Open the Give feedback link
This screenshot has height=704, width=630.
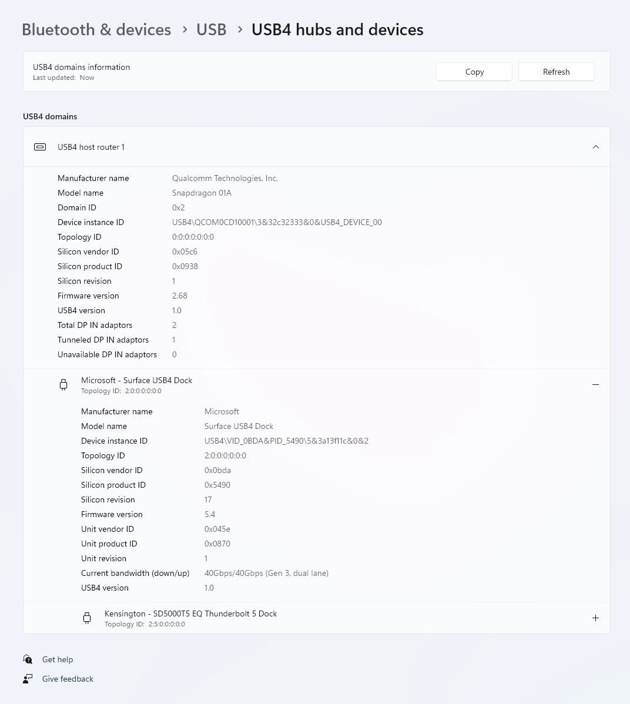point(68,679)
